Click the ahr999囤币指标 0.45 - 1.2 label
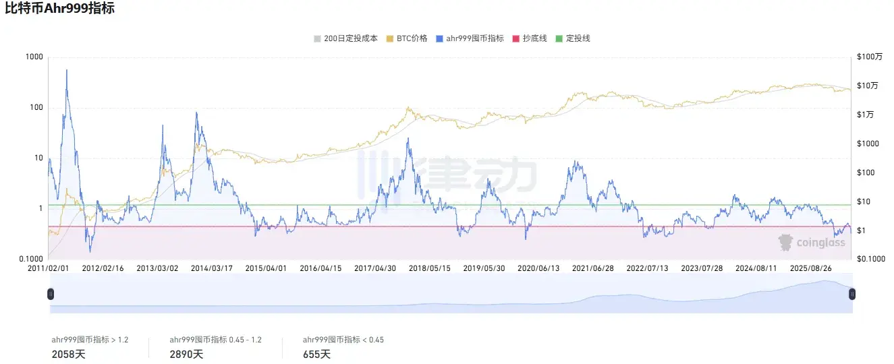894x364 pixels. coord(216,340)
